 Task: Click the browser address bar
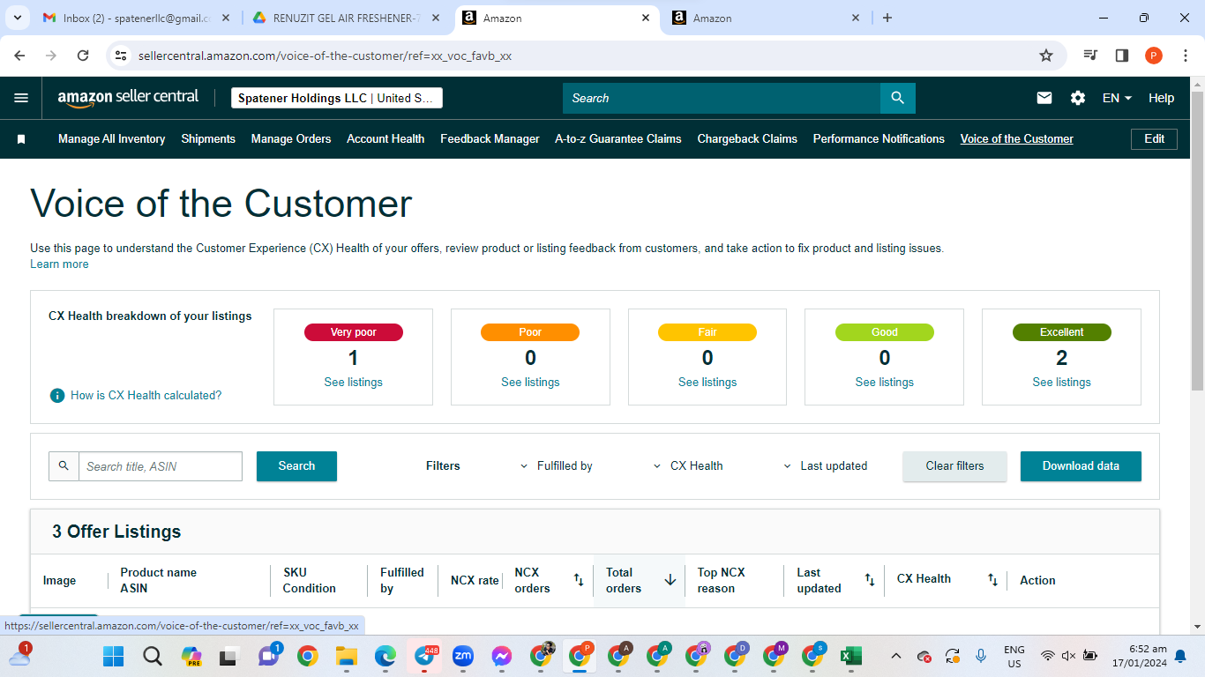pyautogui.click(x=582, y=56)
